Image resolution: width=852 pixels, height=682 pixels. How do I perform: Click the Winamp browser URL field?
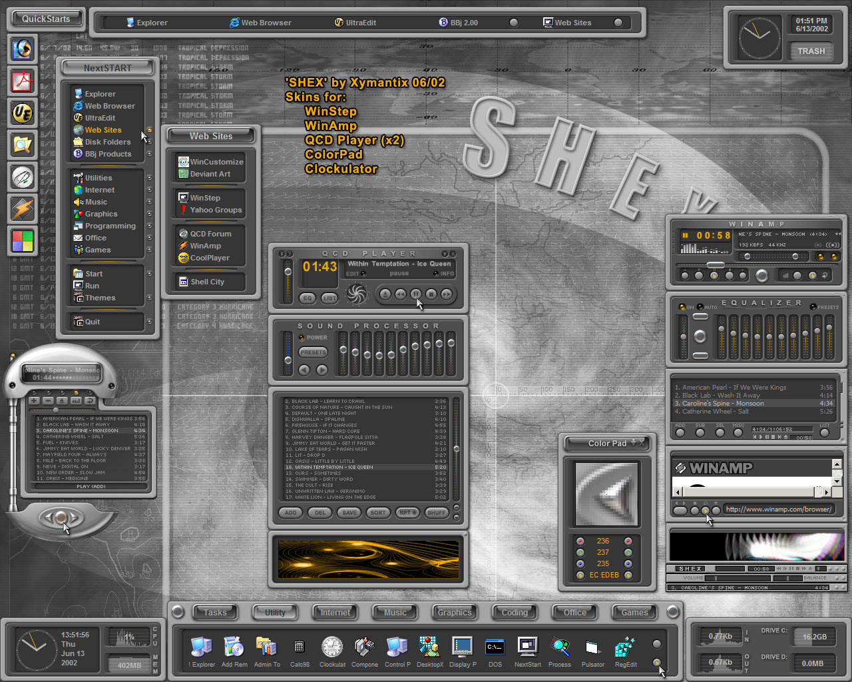(778, 510)
